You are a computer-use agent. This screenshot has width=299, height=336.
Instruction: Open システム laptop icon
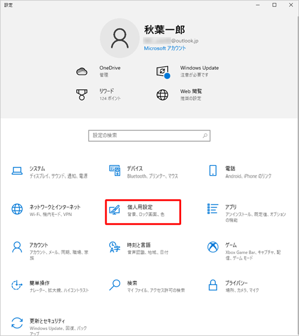17,171
